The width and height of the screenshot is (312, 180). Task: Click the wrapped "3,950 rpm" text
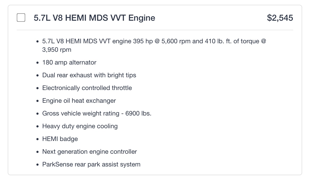[x=57, y=50]
